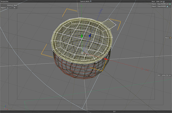Click the cyan HyperNURBS object icon

(167, 6)
